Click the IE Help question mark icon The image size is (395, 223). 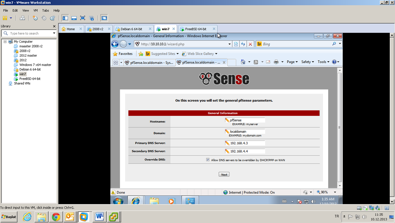334,62
